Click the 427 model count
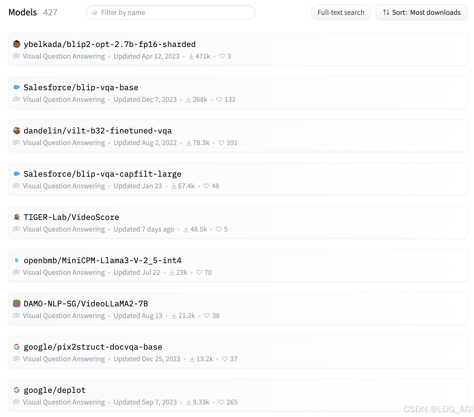The height and width of the screenshot is (417, 474). click(x=50, y=12)
